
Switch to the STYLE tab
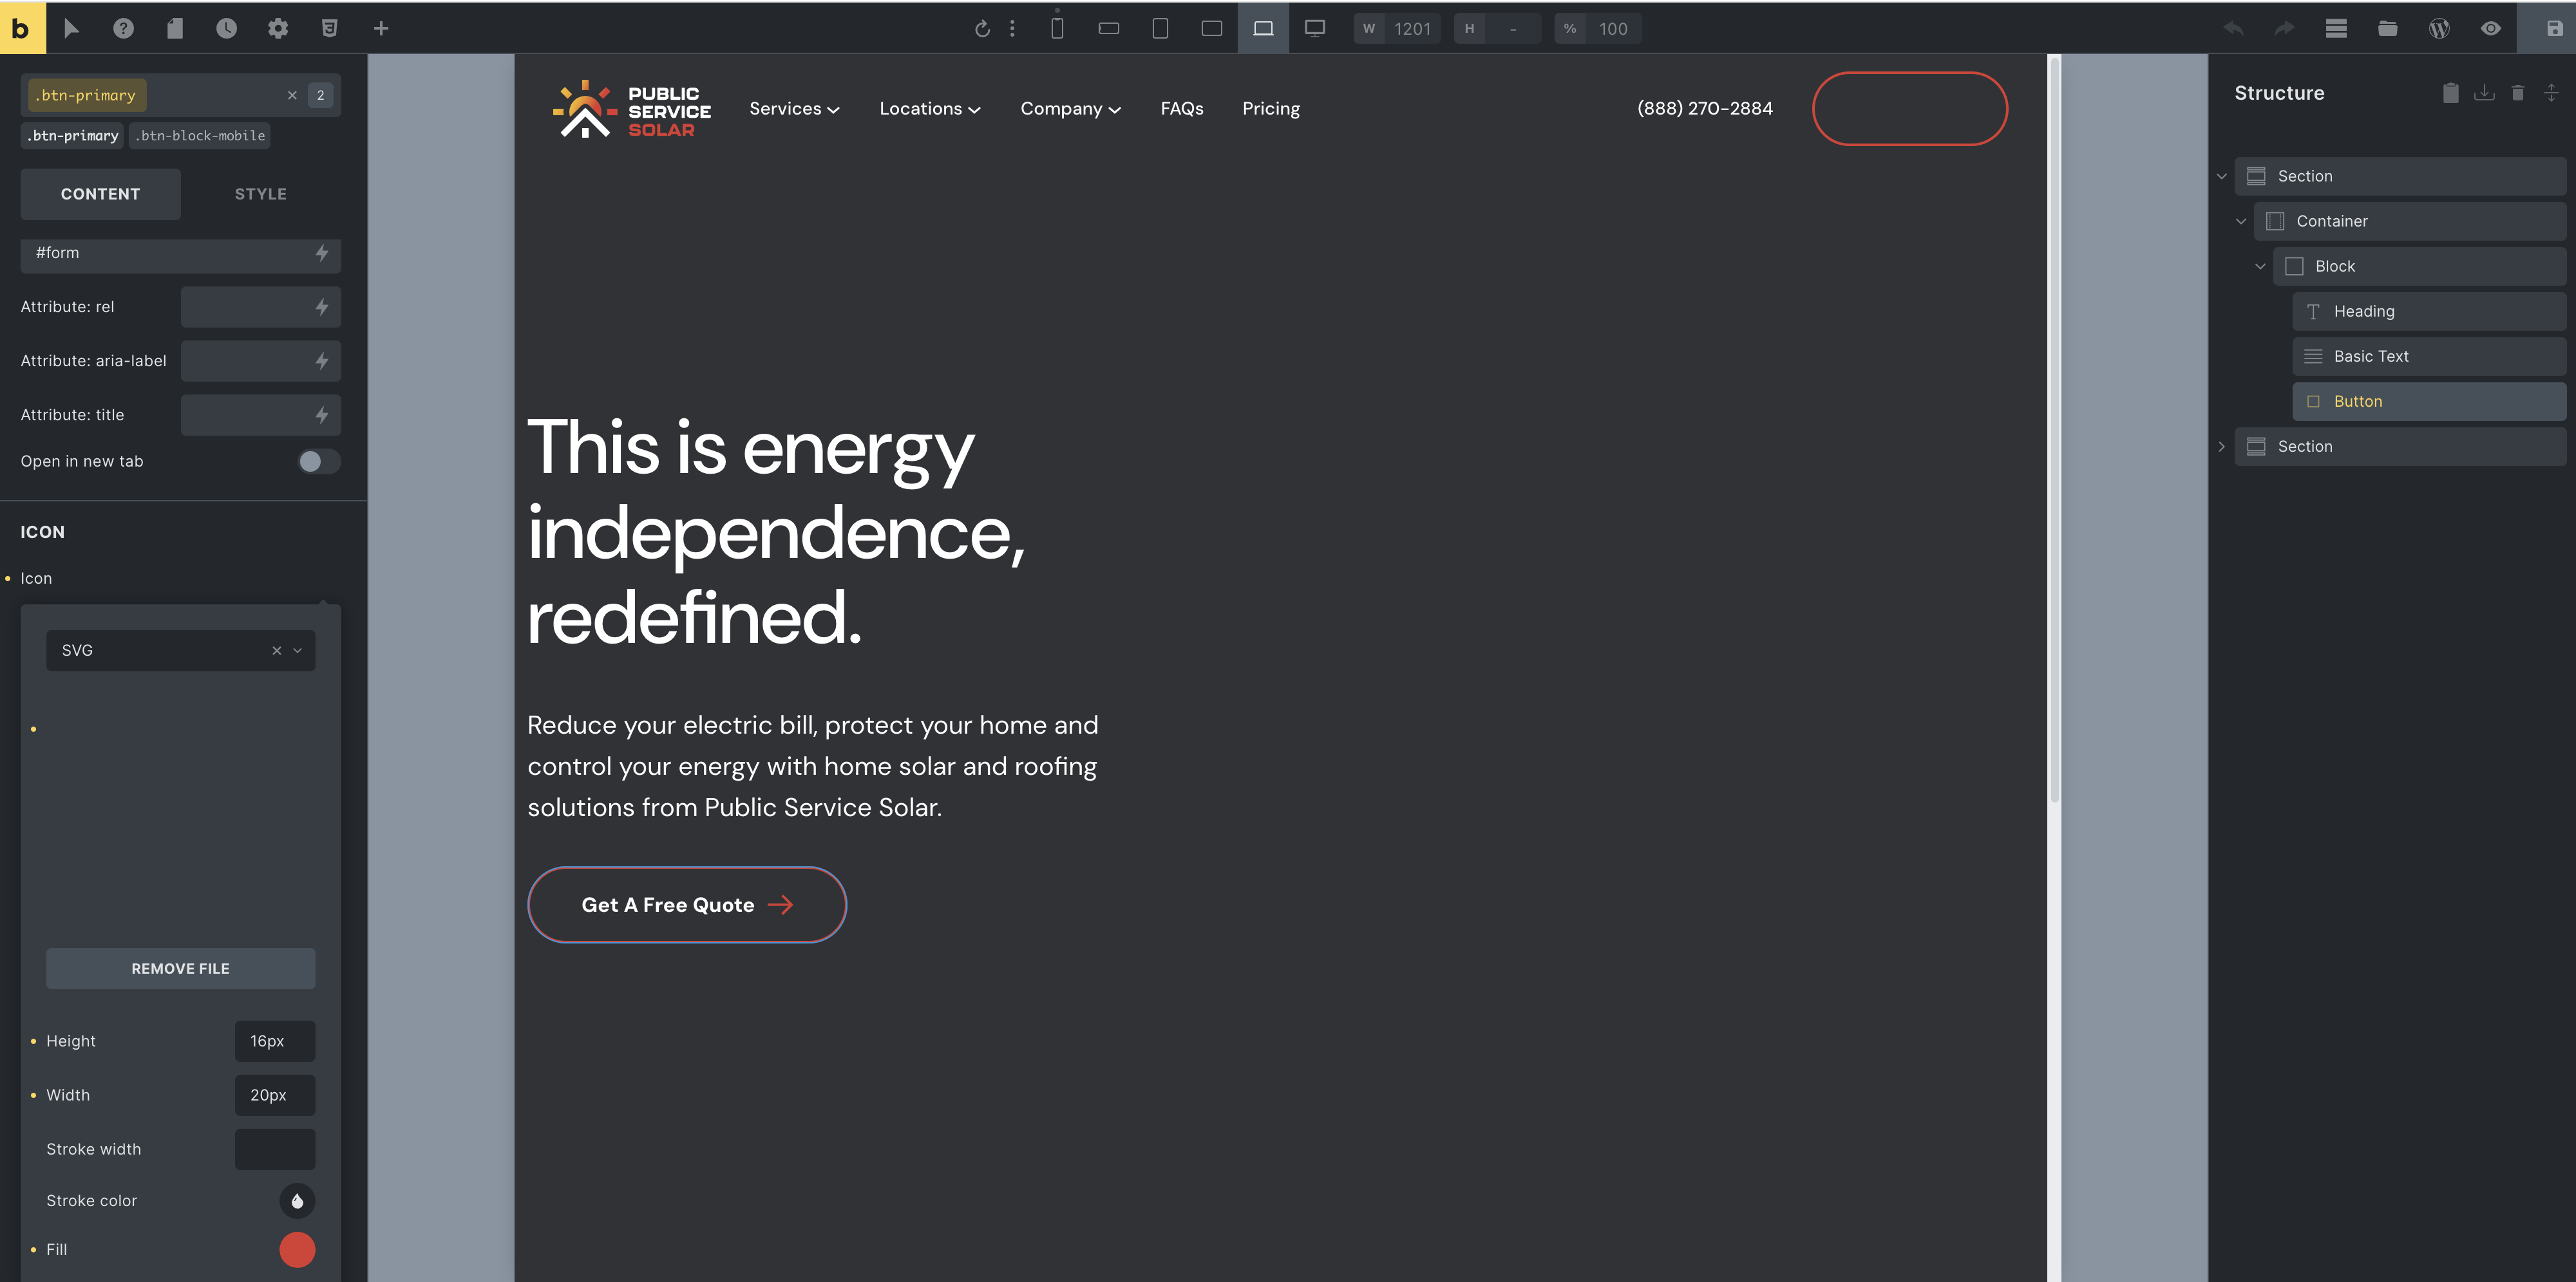click(x=261, y=194)
